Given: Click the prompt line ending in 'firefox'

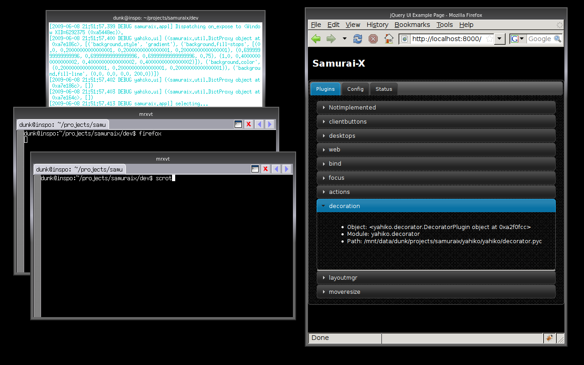Looking at the screenshot, I should (93, 134).
